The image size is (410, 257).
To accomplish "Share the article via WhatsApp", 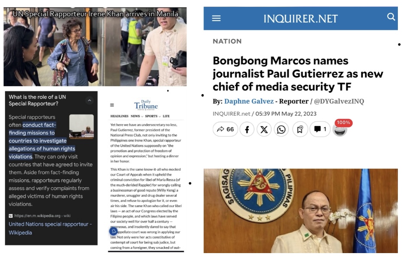I will pyautogui.click(x=281, y=129).
